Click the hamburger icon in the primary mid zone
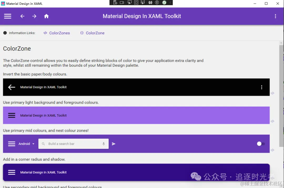284x188 pixels. click(12, 144)
